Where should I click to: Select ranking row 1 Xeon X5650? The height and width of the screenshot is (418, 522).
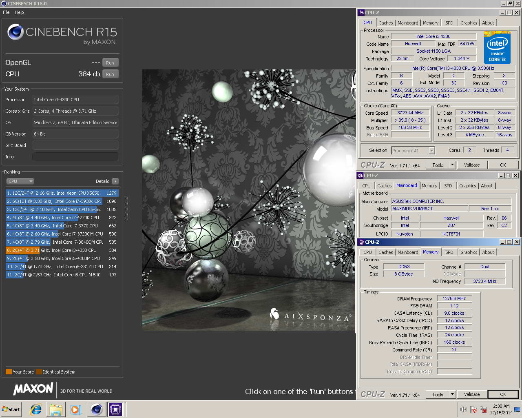coord(62,193)
